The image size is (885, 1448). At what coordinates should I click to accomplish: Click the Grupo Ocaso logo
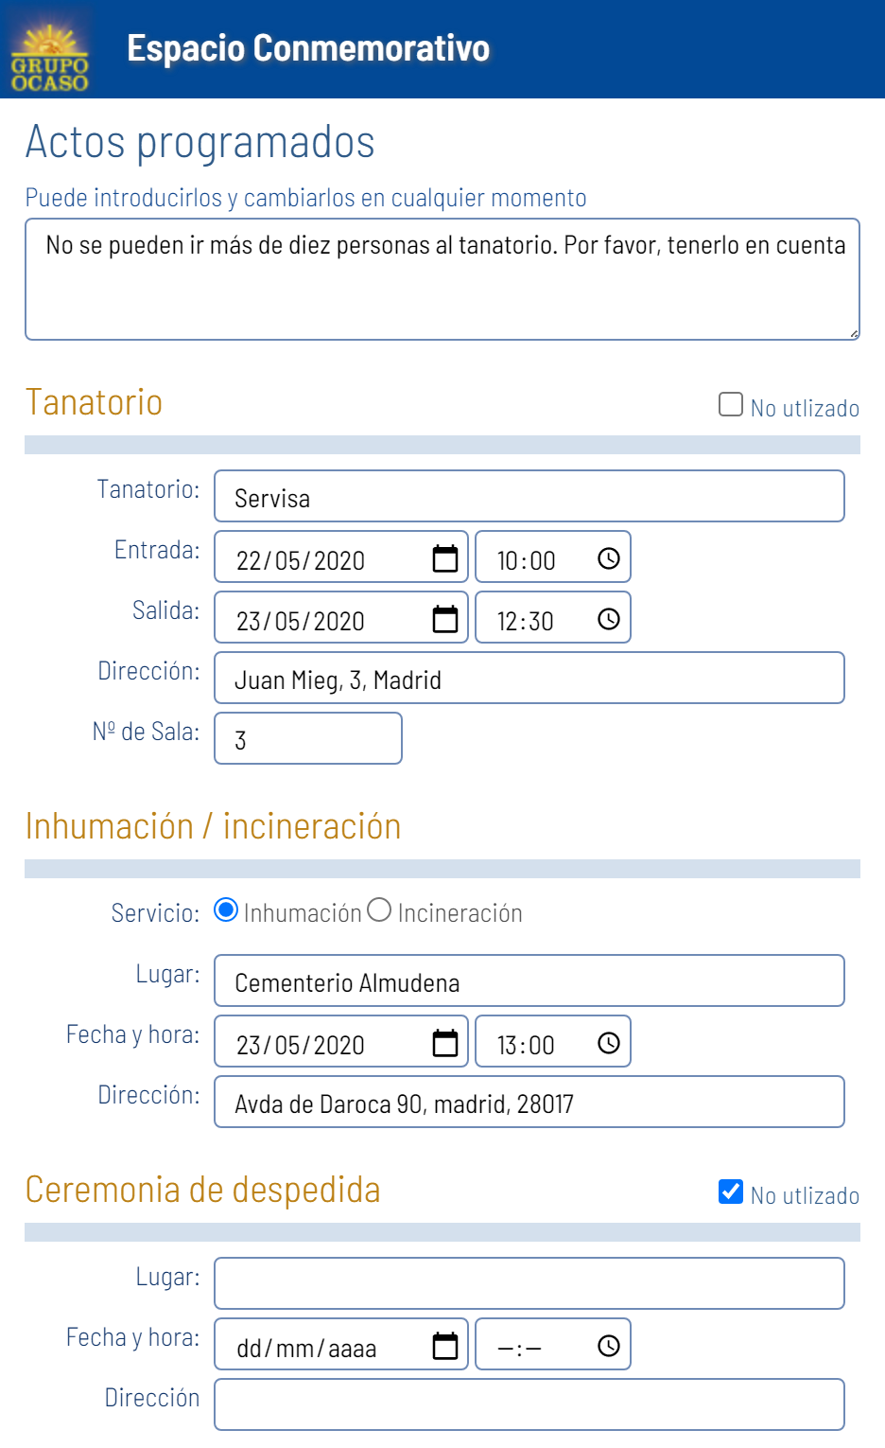tap(50, 59)
